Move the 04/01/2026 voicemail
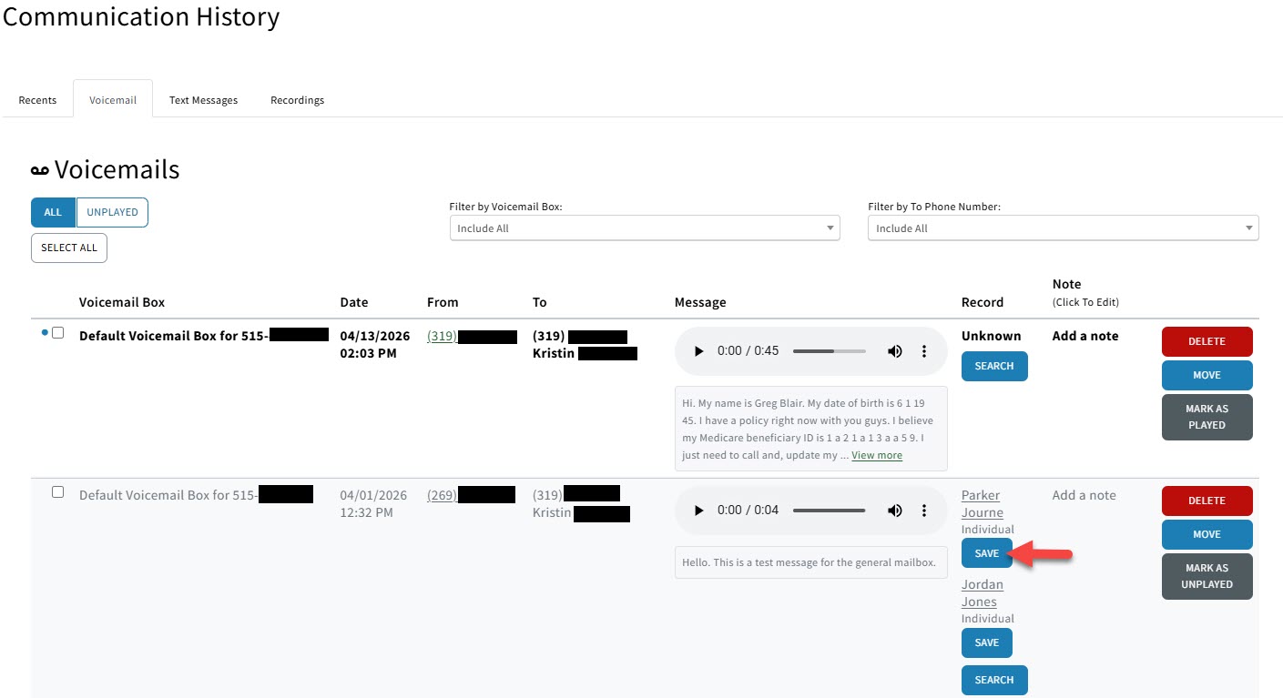Viewport: 1283px width, 698px height. pyautogui.click(x=1207, y=534)
